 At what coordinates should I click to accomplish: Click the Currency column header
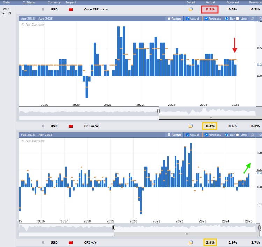pyautogui.click(x=54, y=2)
